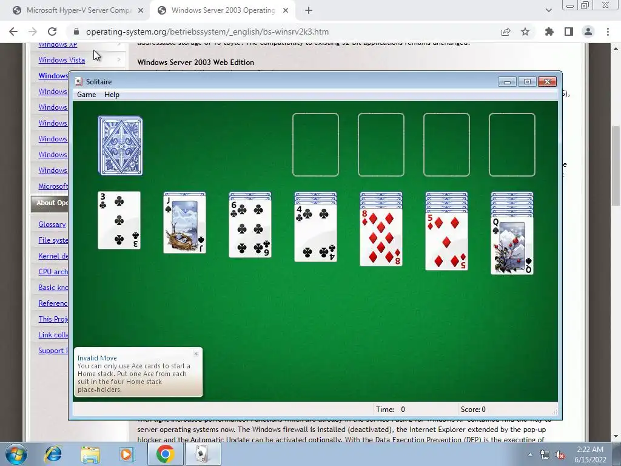Minimize the Solitaire window

(507, 82)
